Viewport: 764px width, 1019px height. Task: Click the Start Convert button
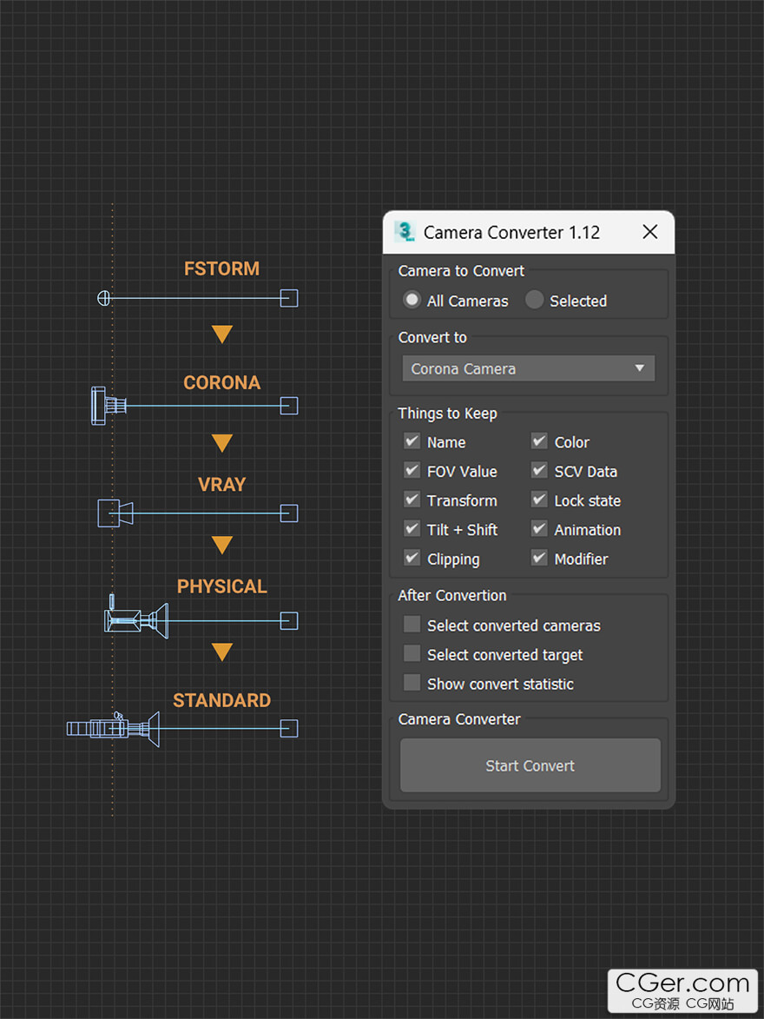click(x=530, y=765)
